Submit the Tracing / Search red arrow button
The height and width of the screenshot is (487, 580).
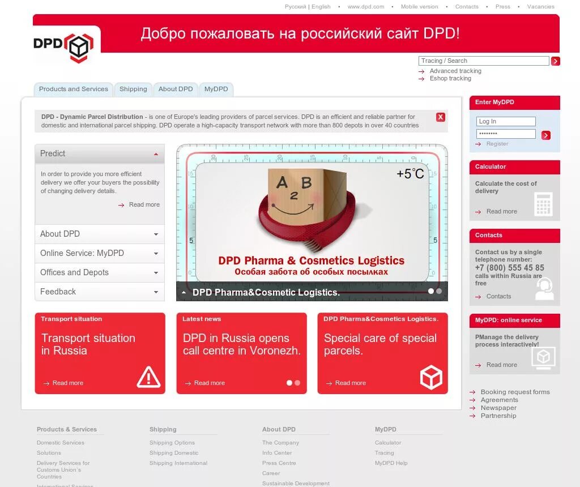[x=555, y=61]
